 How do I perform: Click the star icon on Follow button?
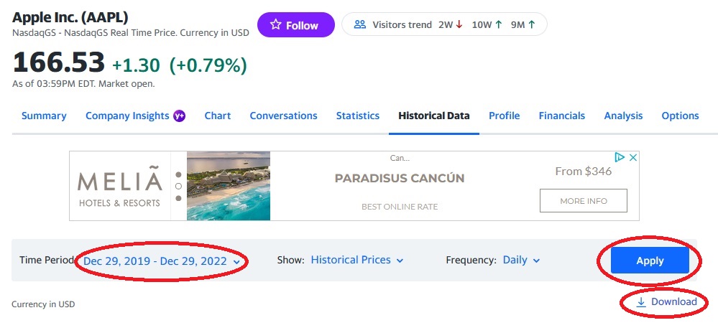(x=275, y=25)
